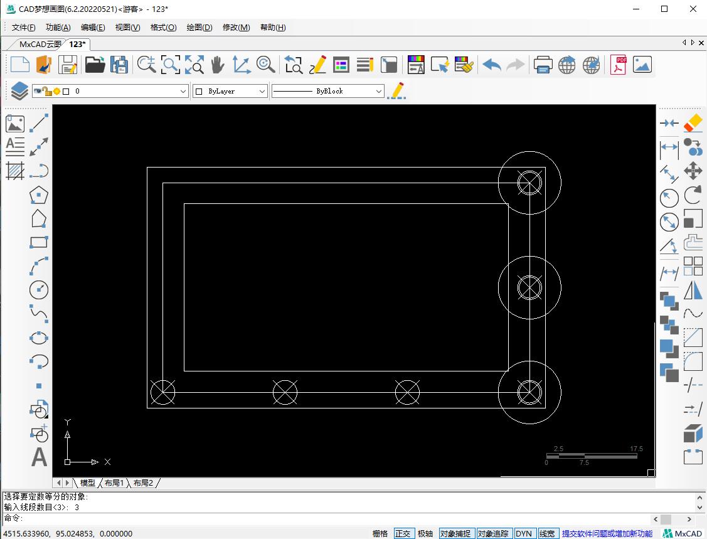Screen dimensions: 707x539
Task: Switch to the 布局1 layout tab
Action: [x=114, y=483]
